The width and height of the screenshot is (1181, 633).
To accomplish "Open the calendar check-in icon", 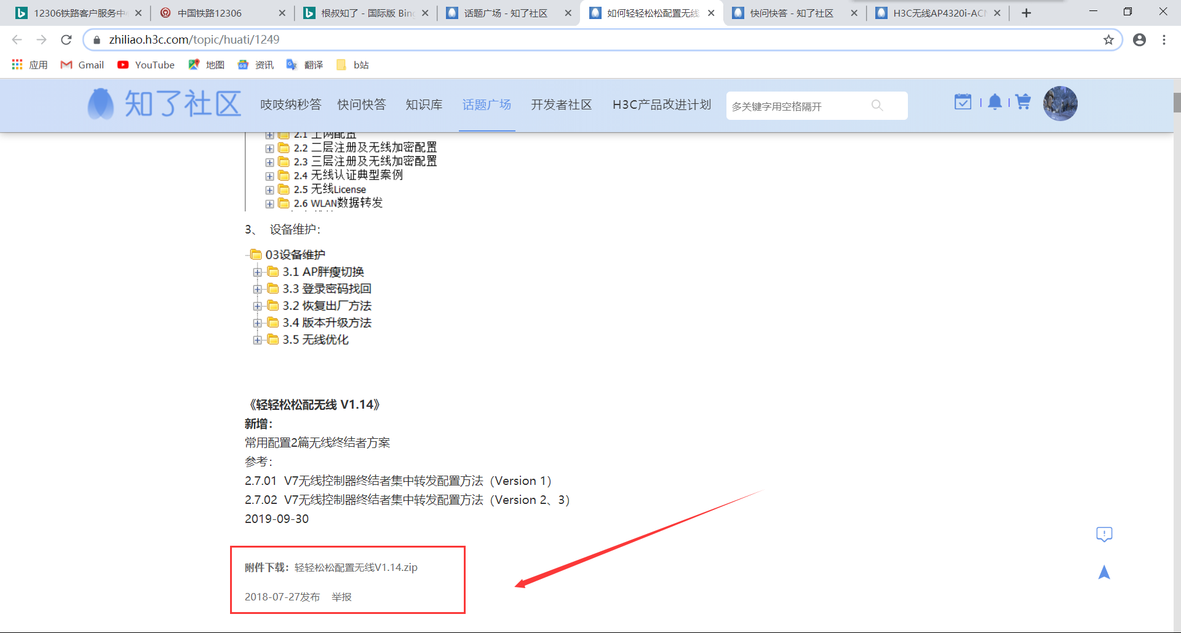I will click(x=963, y=102).
